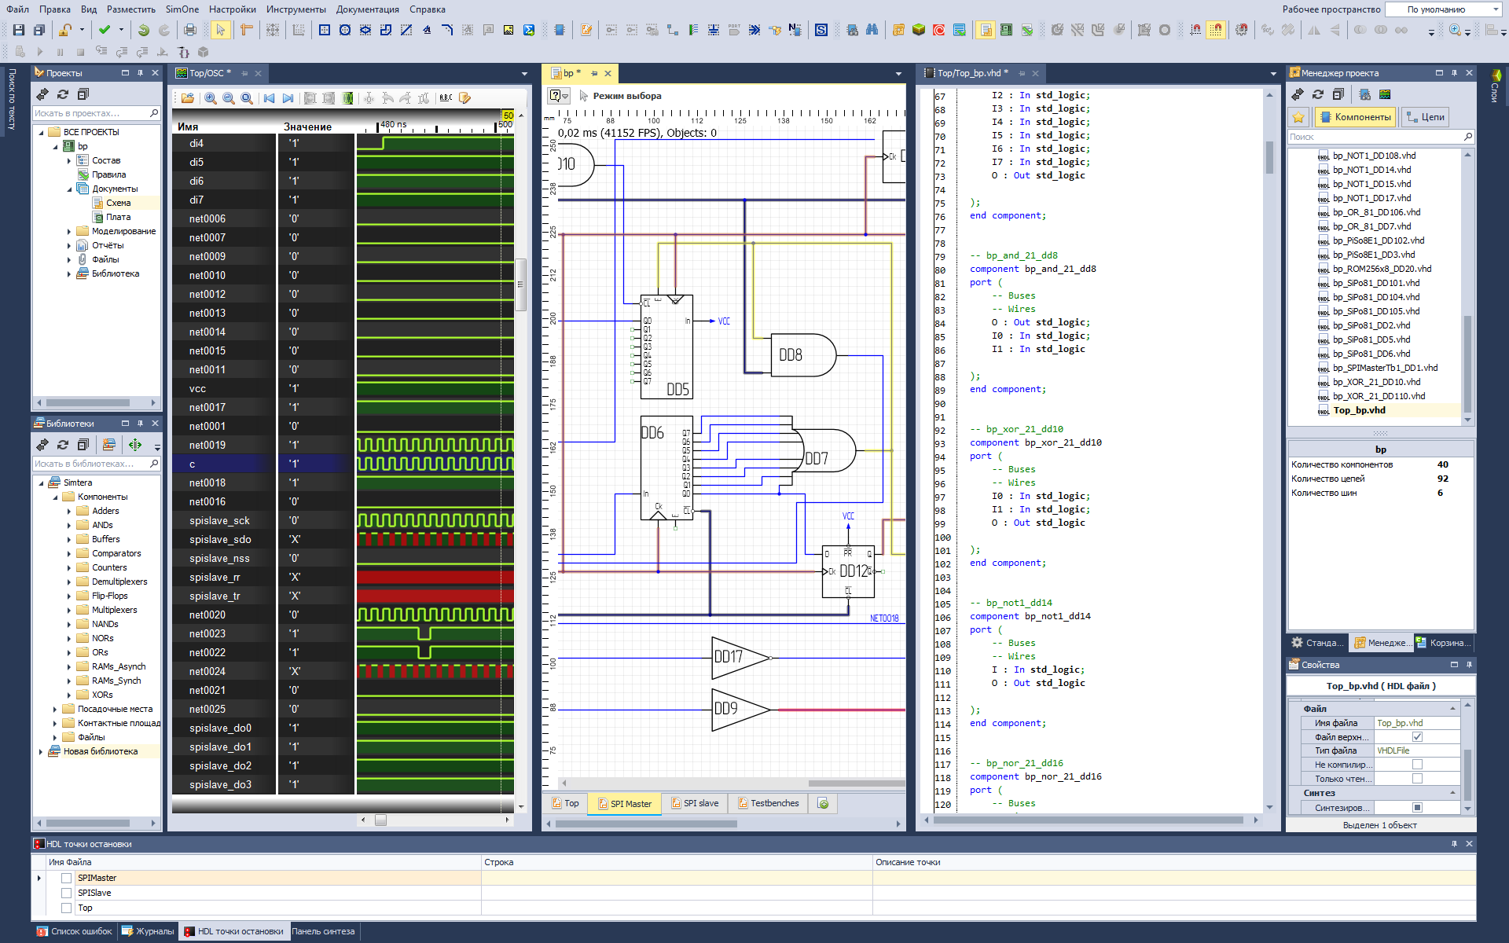Collapse the Документы tree node

(69, 189)
